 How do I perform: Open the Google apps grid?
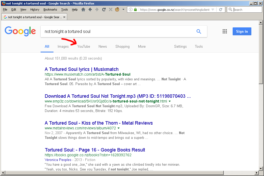pos(224,32)
